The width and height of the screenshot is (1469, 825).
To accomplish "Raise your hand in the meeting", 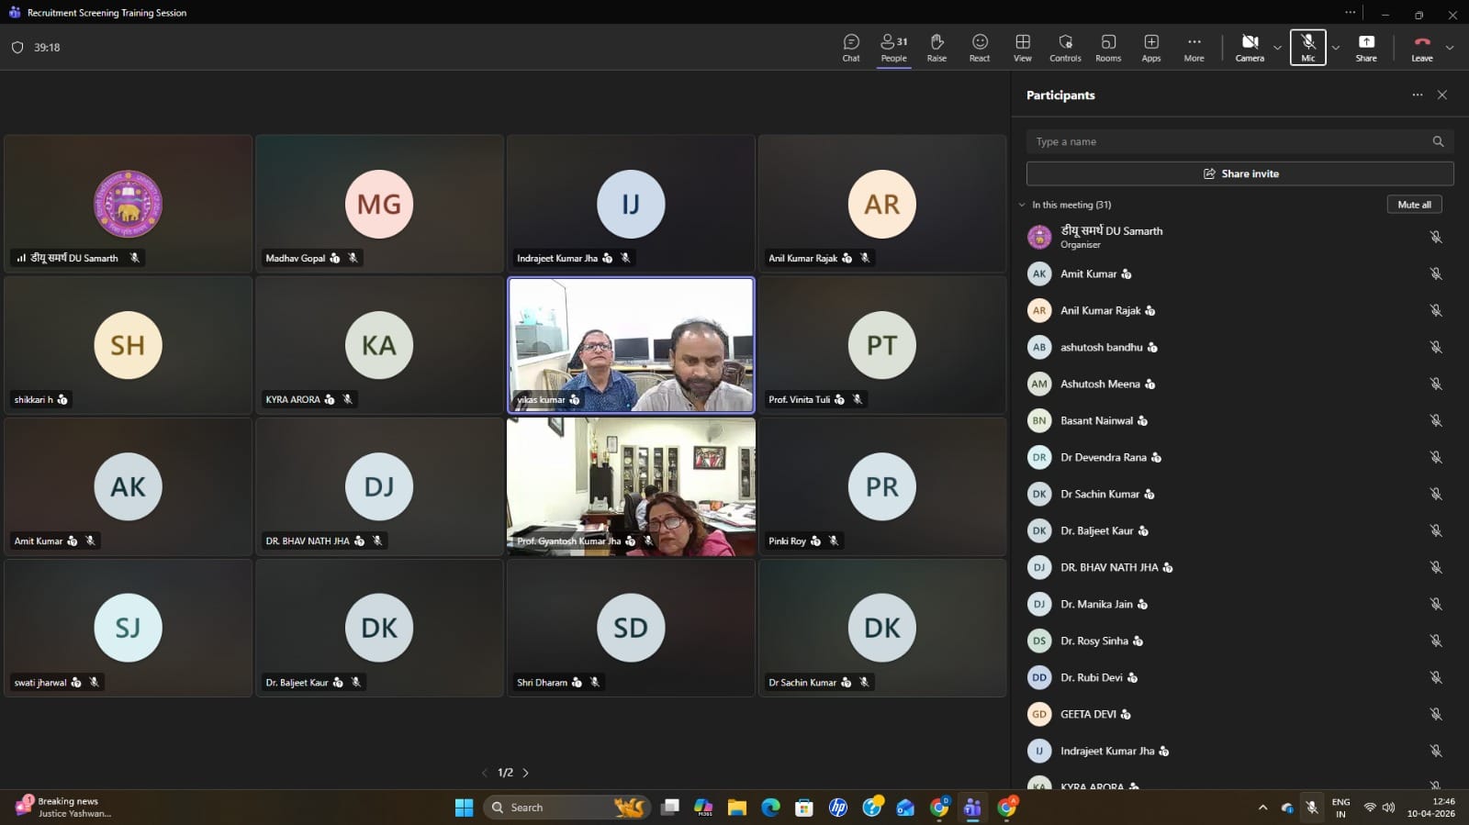I will click(936, 48).
